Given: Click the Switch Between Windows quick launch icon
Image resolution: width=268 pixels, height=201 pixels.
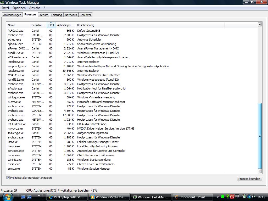Looking at the screenshot, I should coord(29,197).
